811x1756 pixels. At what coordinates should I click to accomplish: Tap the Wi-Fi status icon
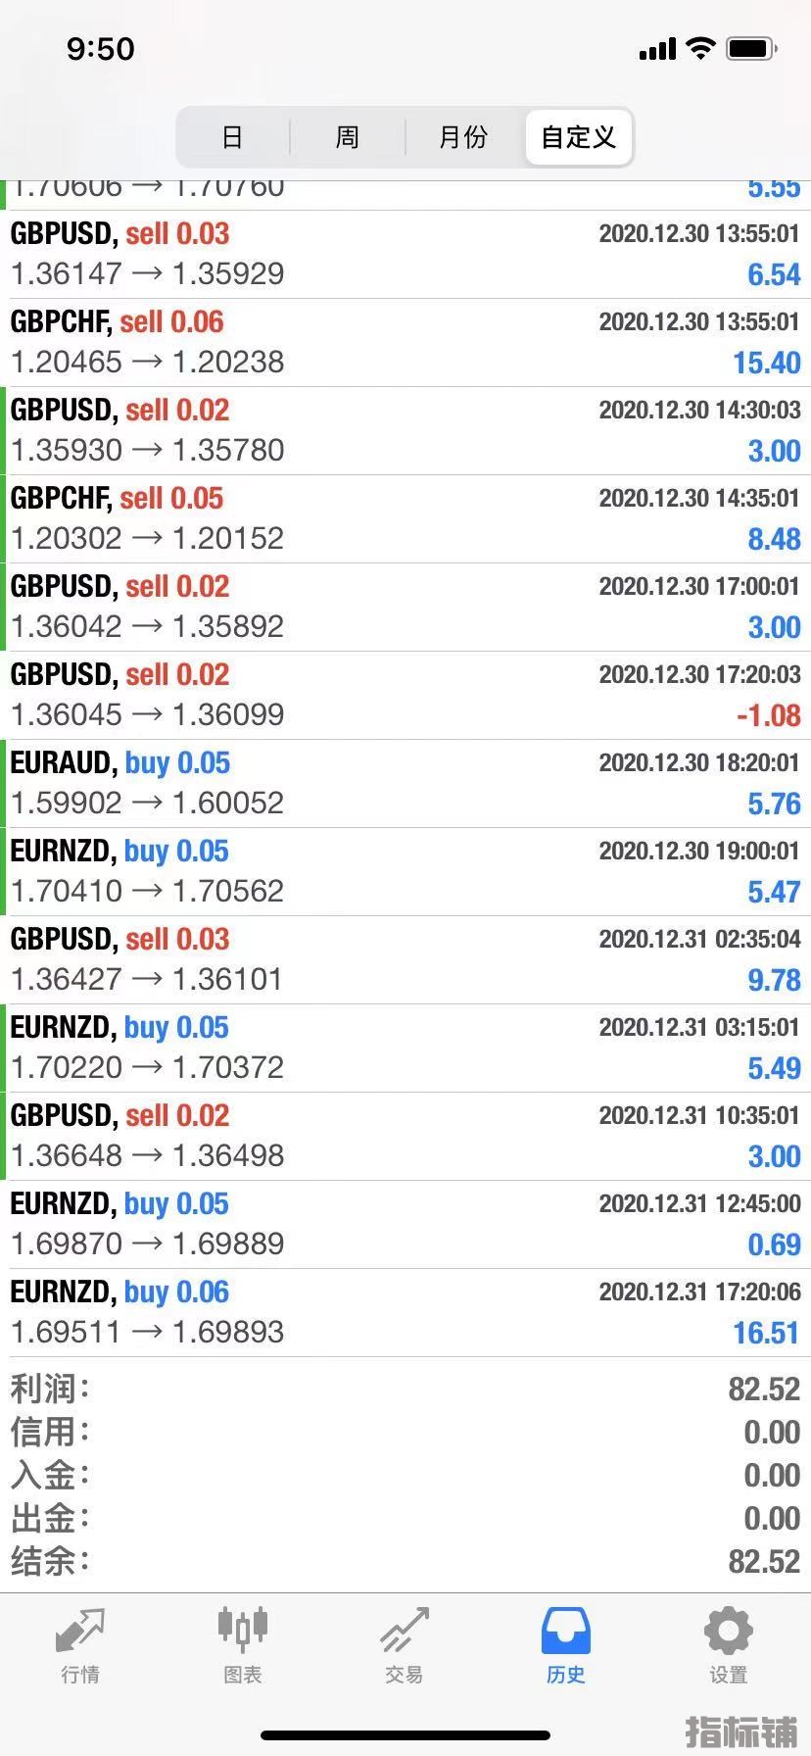pyautogui.click(x=700, y=48)
